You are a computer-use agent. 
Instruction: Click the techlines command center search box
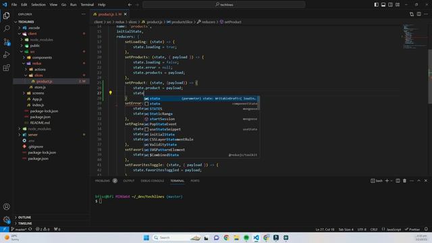[224, 5]
